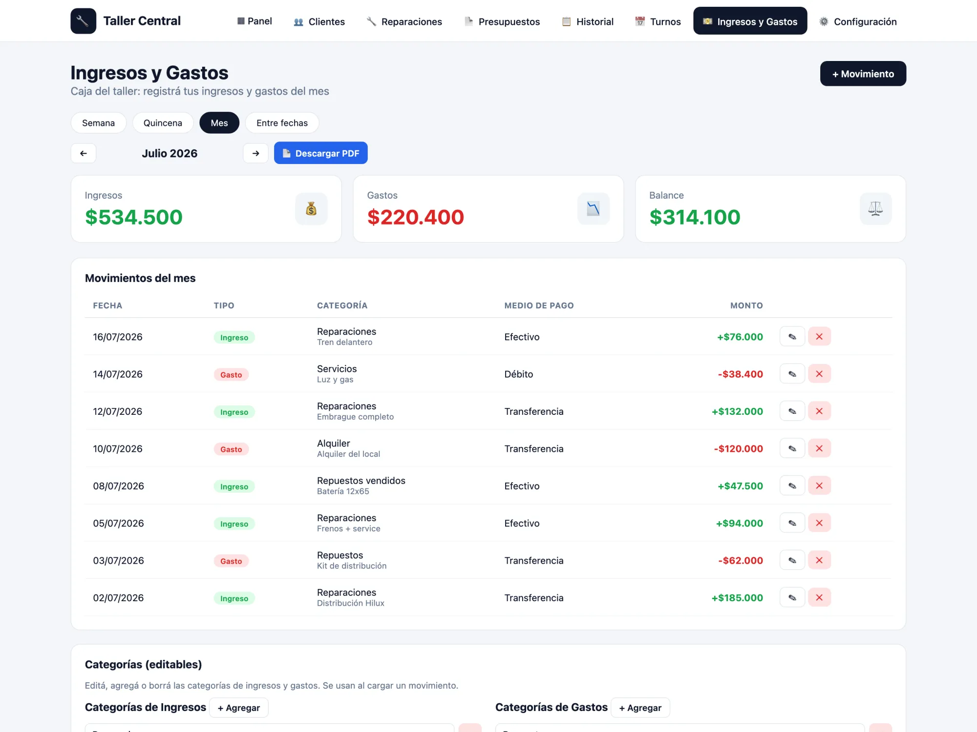Delete the Distribución Hilux movement
Screen dimensions: 977x732
tap(819, 597)
